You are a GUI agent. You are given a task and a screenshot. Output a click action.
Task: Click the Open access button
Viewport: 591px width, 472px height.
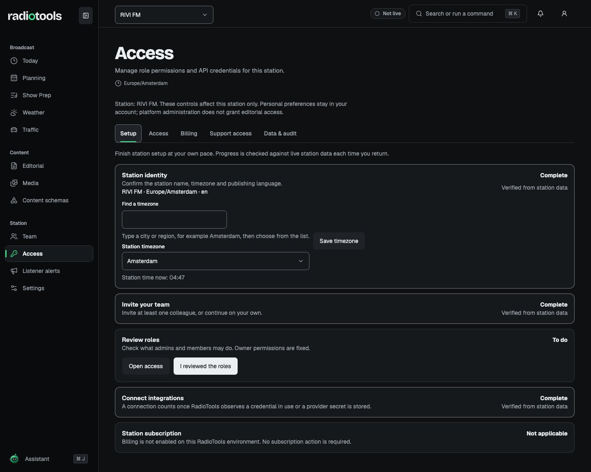click(146, 366)
